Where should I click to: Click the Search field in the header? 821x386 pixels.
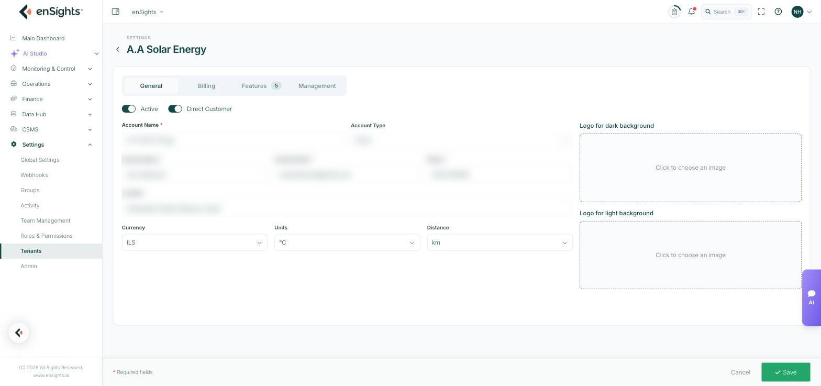click(x=726, y=12)
